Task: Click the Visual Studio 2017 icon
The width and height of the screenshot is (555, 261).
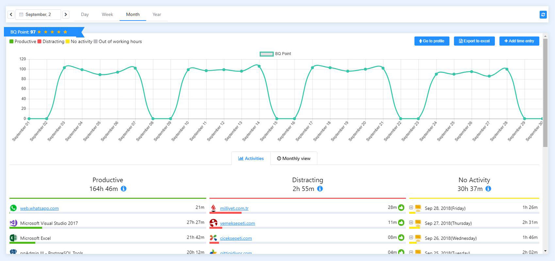Action: (13, 223)
